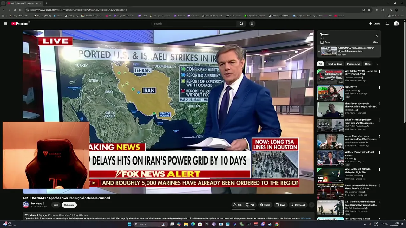Viewport: 406px width, 228px height.
Task: Open All Bookmarks folder
Action: [396, 16]
